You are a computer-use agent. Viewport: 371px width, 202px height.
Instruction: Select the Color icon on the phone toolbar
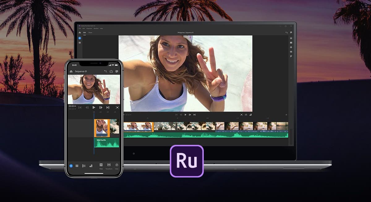[117, 166]
